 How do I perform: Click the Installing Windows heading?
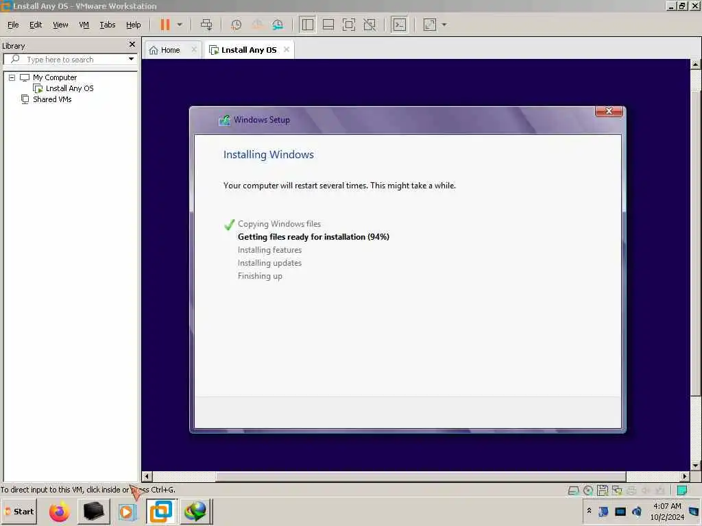[x=269, y=155]
